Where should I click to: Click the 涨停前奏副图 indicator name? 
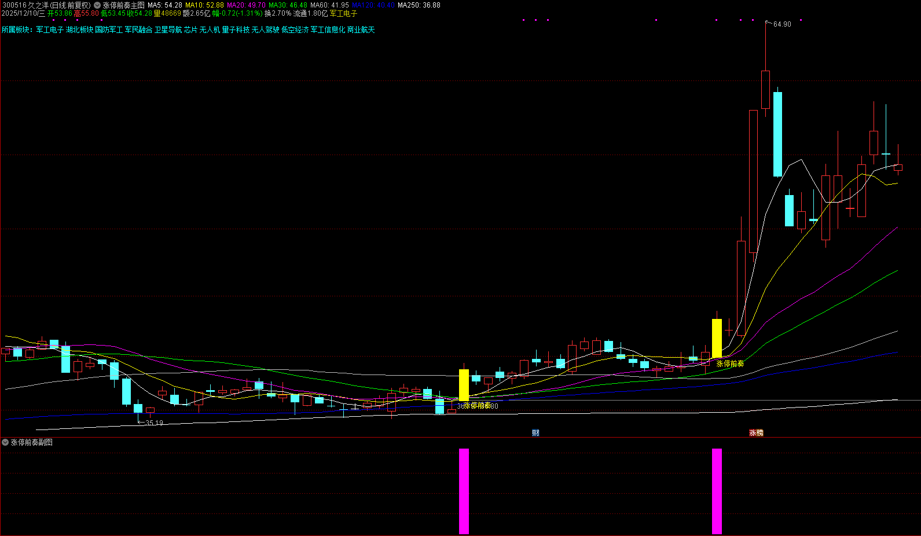pyautogui.click(x=32, y=442)
